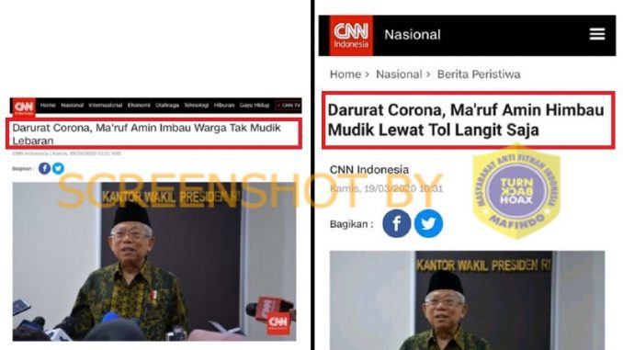
Task: Open left article photo of Kantor Wakil Presiden
Action: point(154,262)
